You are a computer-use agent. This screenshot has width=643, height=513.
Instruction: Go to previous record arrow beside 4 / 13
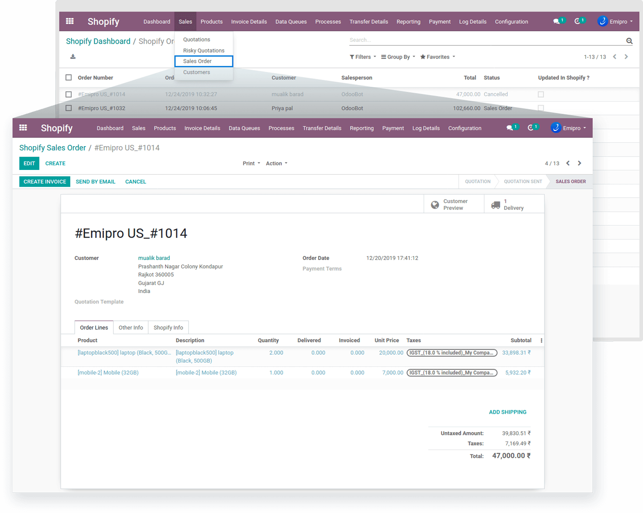click(x=568, y=163)
